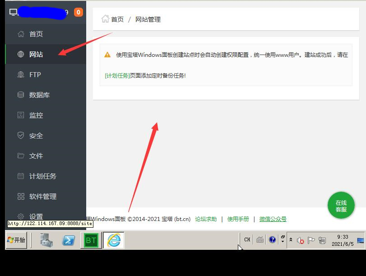This screenshot has height=276, width=366.
Task: Open the 微信公众号 footer link
Action: pos(273,219)
